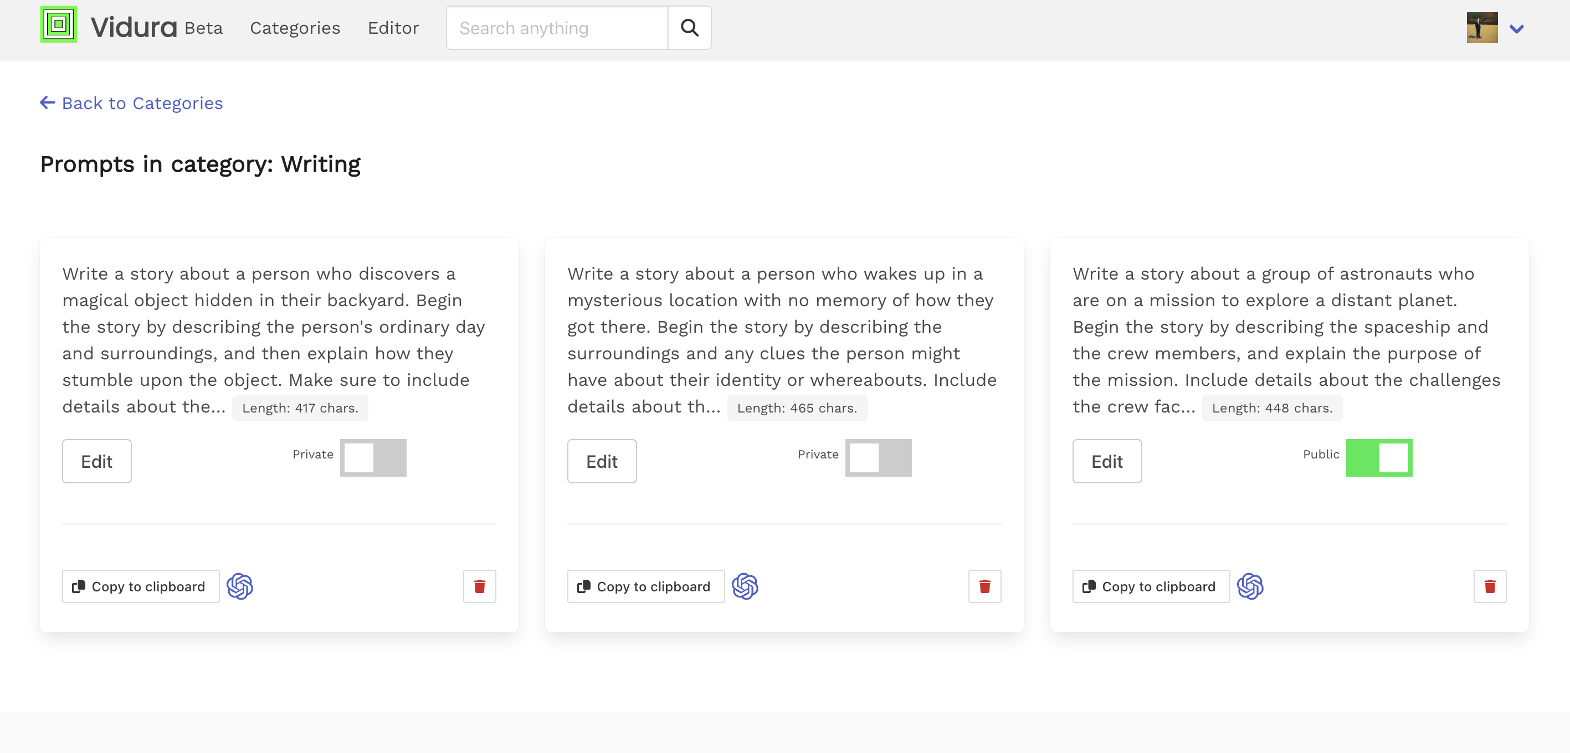
Task: Click the user profile avatar thumbnail
Action: [1481, 28]
